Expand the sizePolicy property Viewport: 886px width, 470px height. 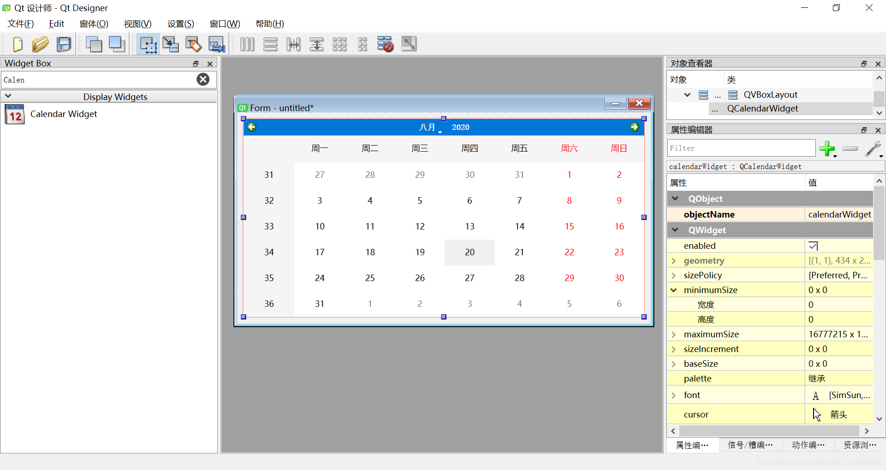click(x=674, y=276)
